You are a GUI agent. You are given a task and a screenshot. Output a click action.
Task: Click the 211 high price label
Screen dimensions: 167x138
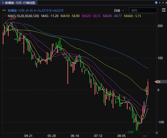(13, 19)
